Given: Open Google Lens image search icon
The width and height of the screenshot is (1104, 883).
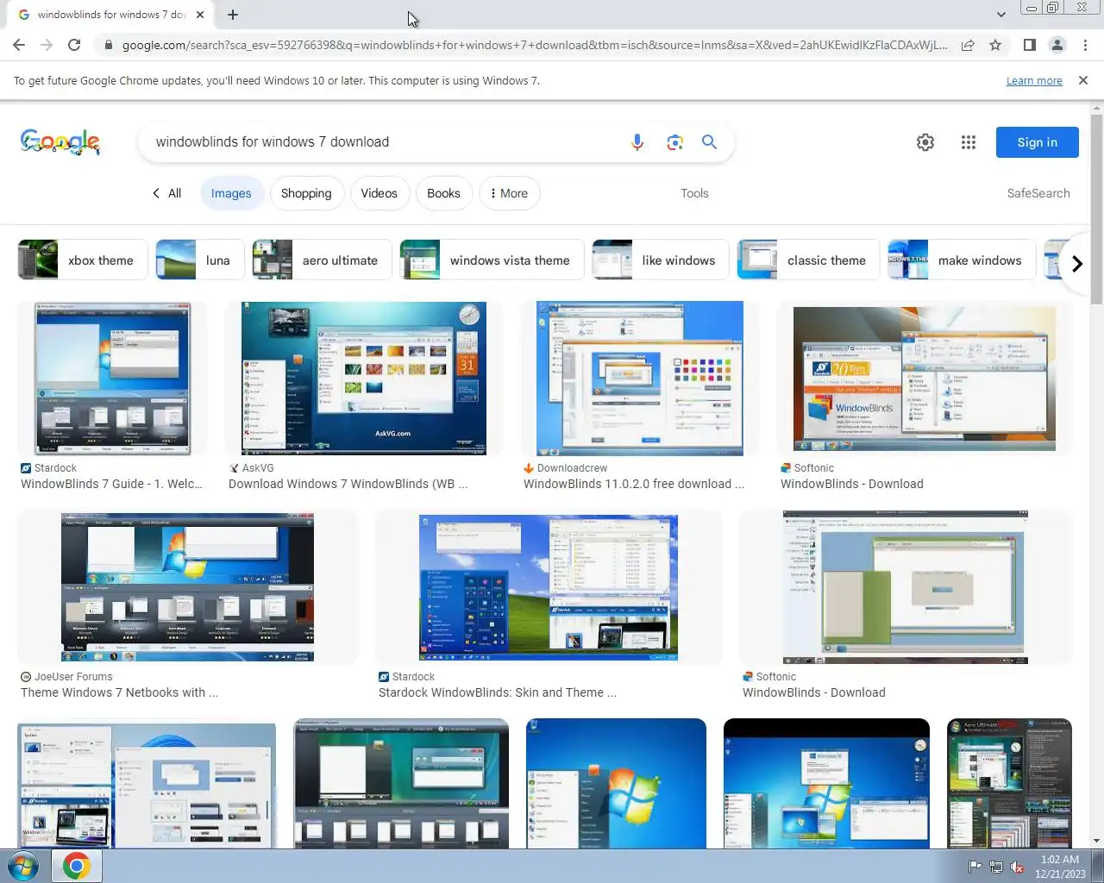Looking at the screenshot, I should click(x=674, y=142).
